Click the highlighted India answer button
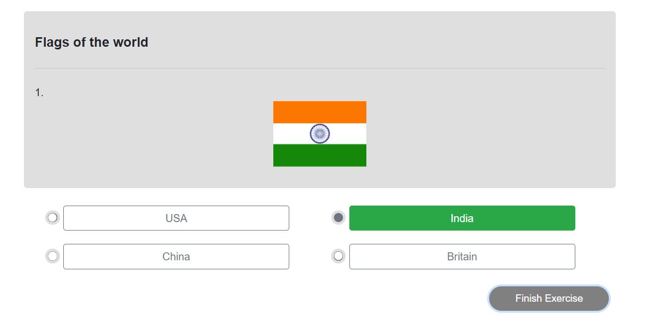The image size is (645, 323). tap(462, 218)
